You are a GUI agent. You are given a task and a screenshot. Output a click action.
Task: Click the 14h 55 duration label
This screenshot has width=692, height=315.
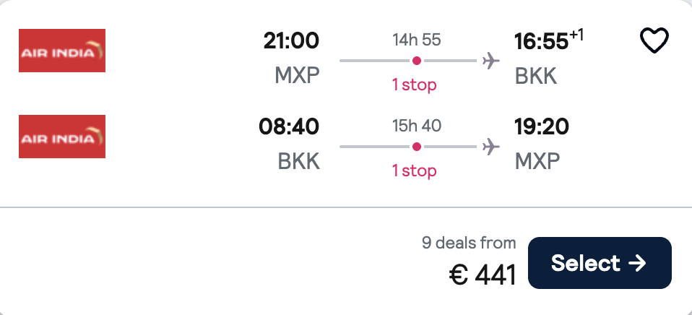click(417, 40)
